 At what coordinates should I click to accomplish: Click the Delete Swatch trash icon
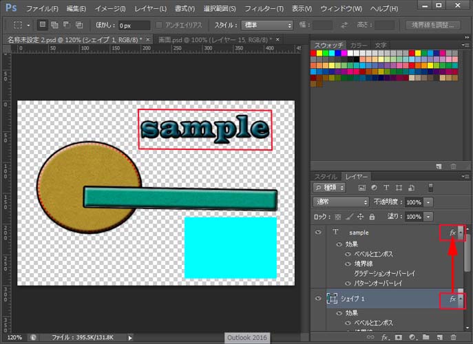[454, 166]
